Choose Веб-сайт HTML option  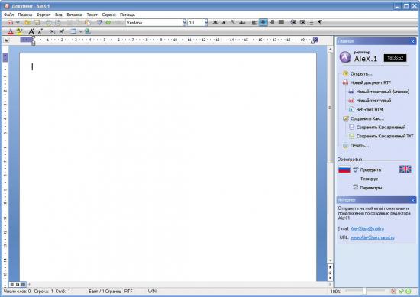tap(370, 109)
